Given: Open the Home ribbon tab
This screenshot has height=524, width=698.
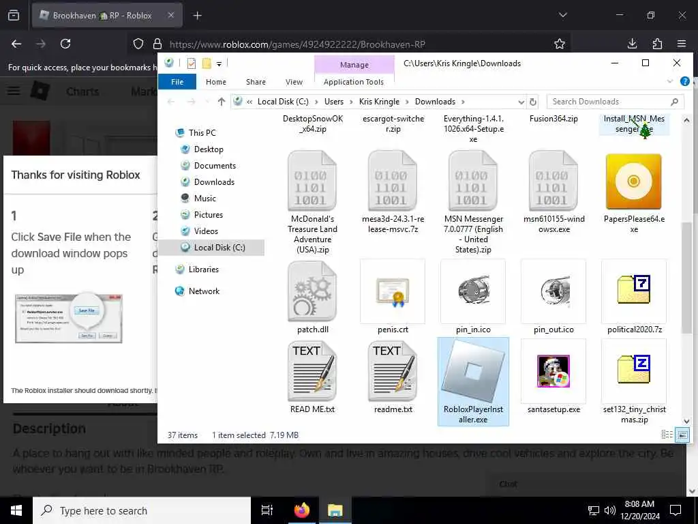Looking at the screenshot, I should coord(216,82).
